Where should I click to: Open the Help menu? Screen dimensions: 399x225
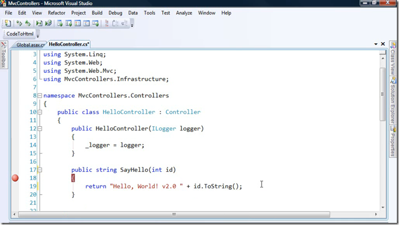[x=226, y=13]
